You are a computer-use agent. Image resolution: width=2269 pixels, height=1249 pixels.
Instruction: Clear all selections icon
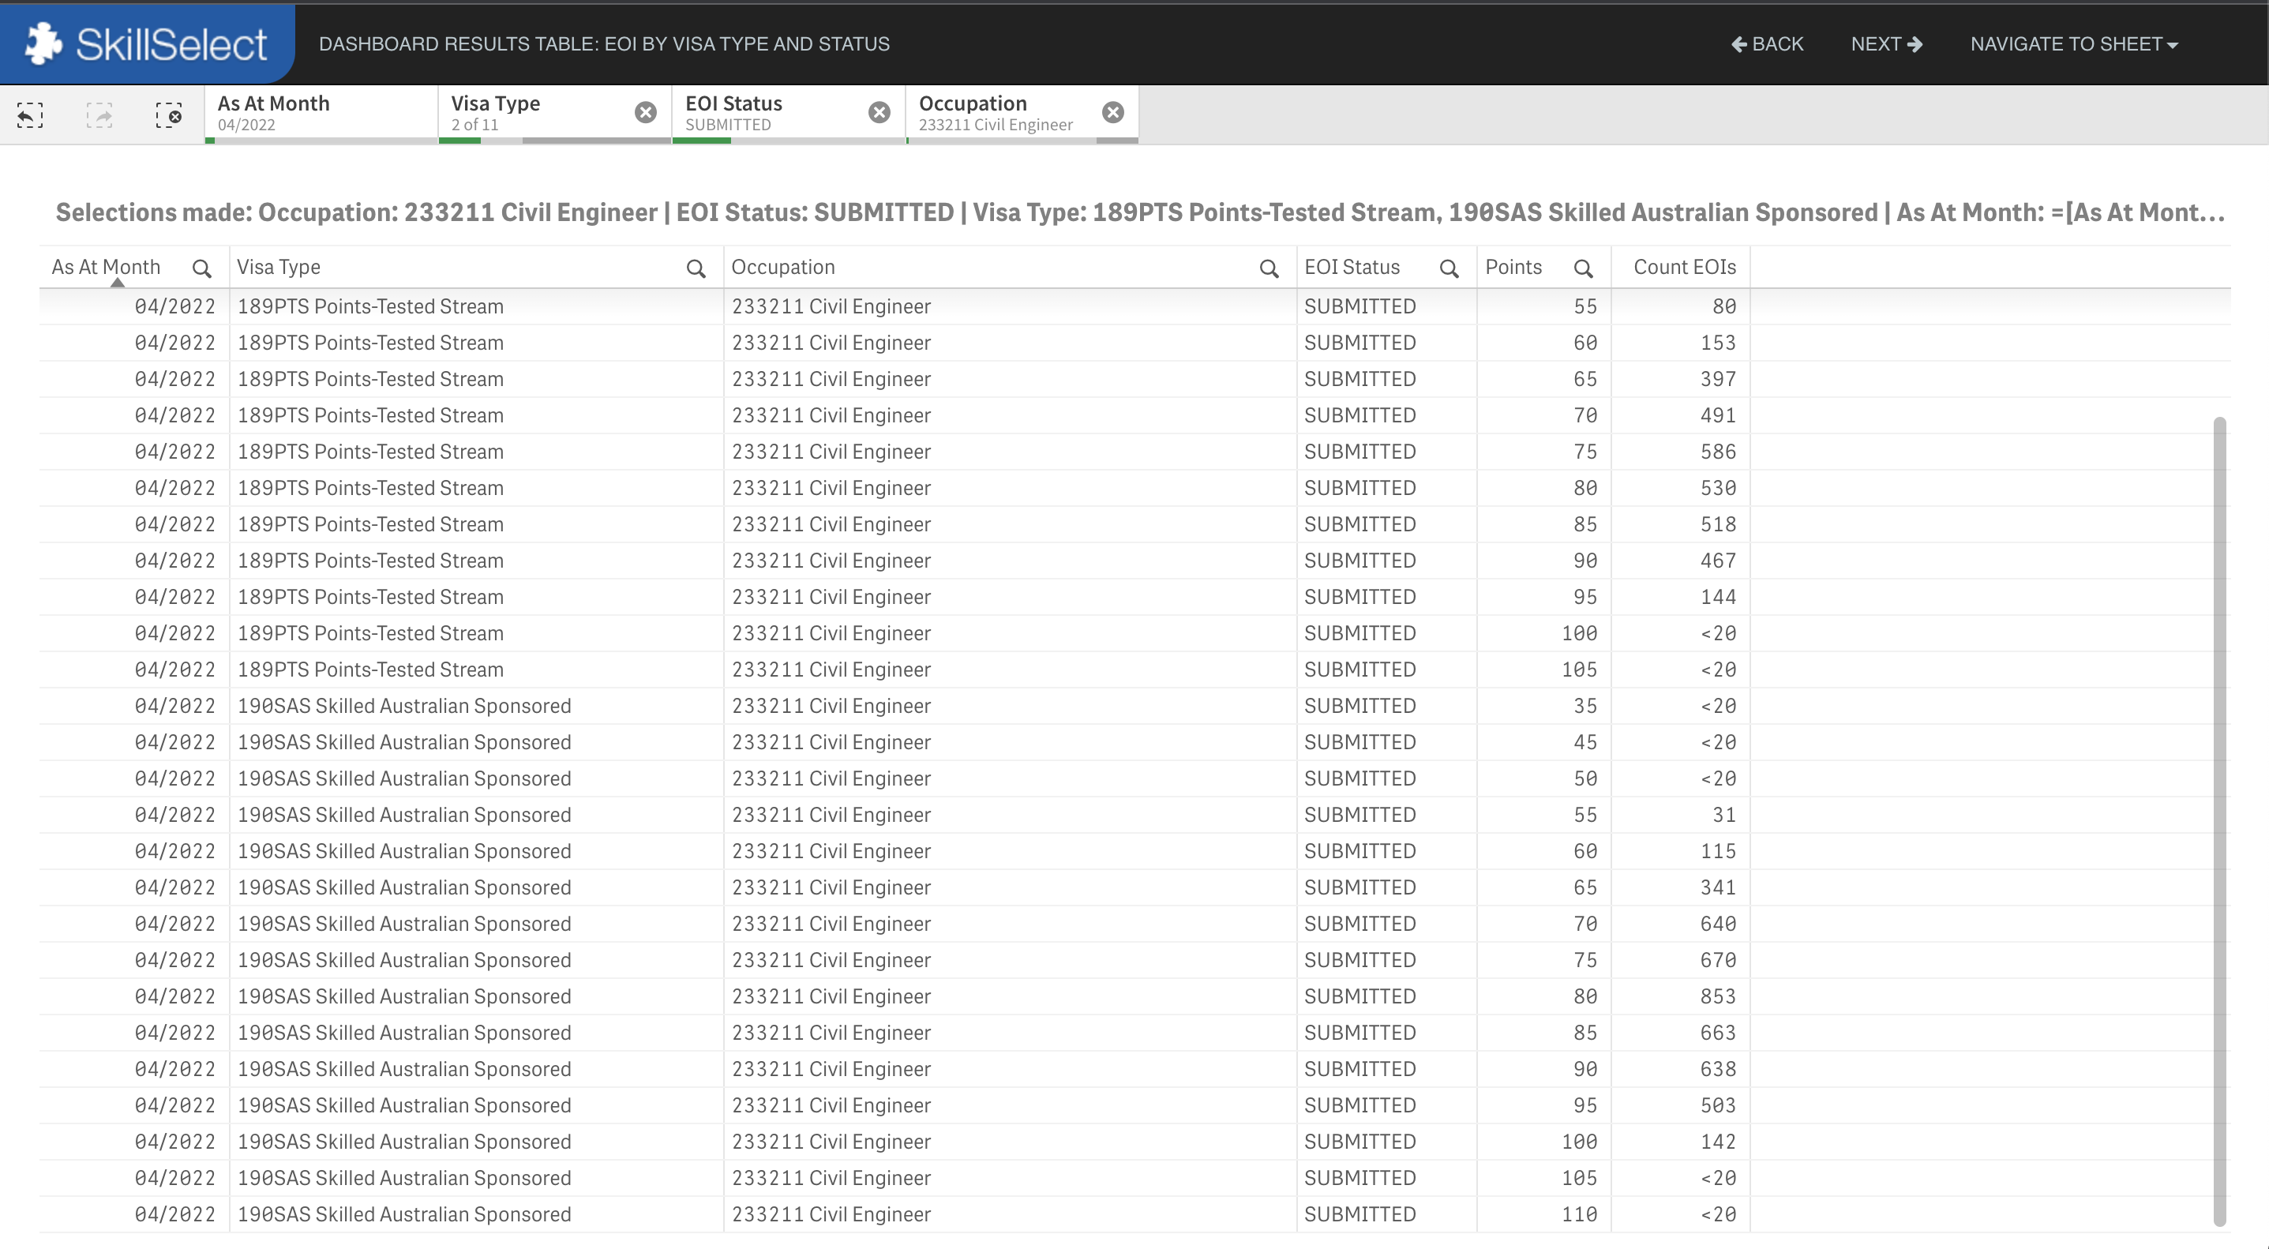[169, 115]
